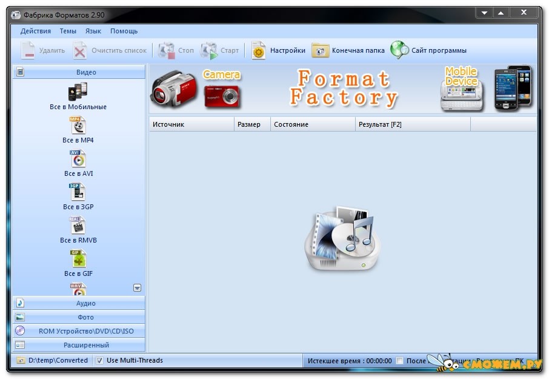Viewport: 549px width, 379px height.
Task: Open the Конечная папка folder icon
Action: point(321,50)
